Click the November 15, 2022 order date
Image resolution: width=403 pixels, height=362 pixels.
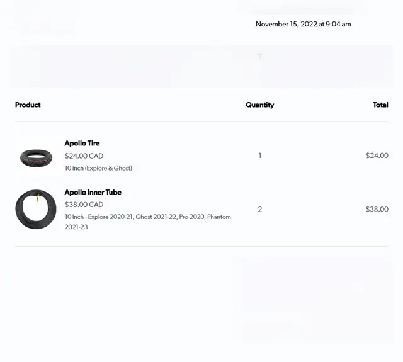tap(287, 24)
